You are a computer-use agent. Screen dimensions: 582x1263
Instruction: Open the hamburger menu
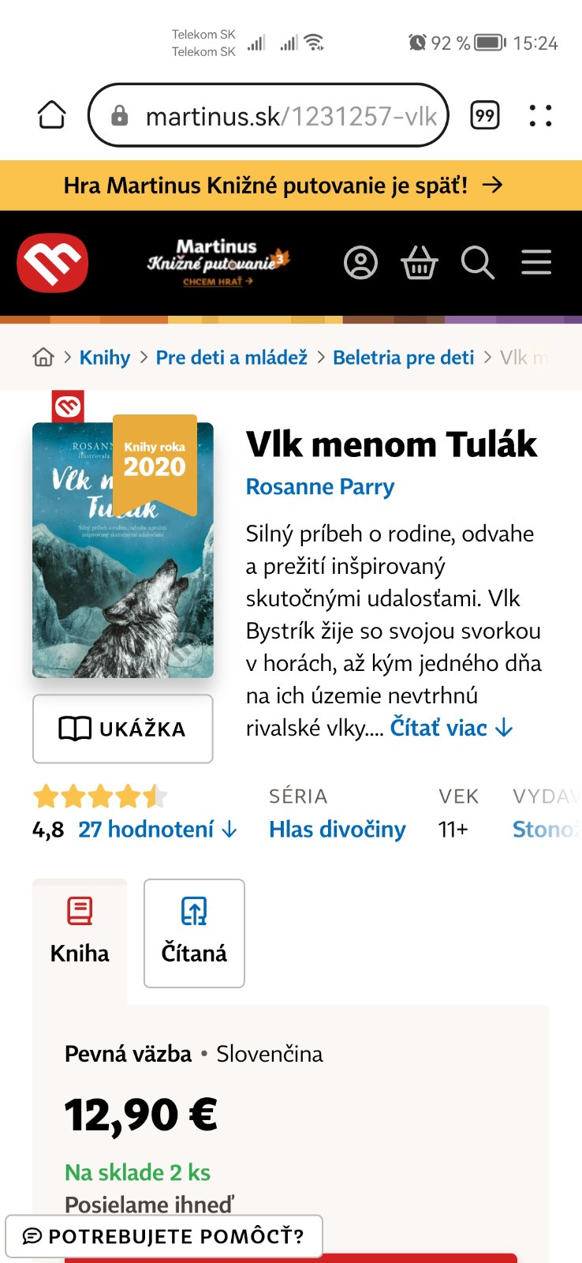coord(536,262)
